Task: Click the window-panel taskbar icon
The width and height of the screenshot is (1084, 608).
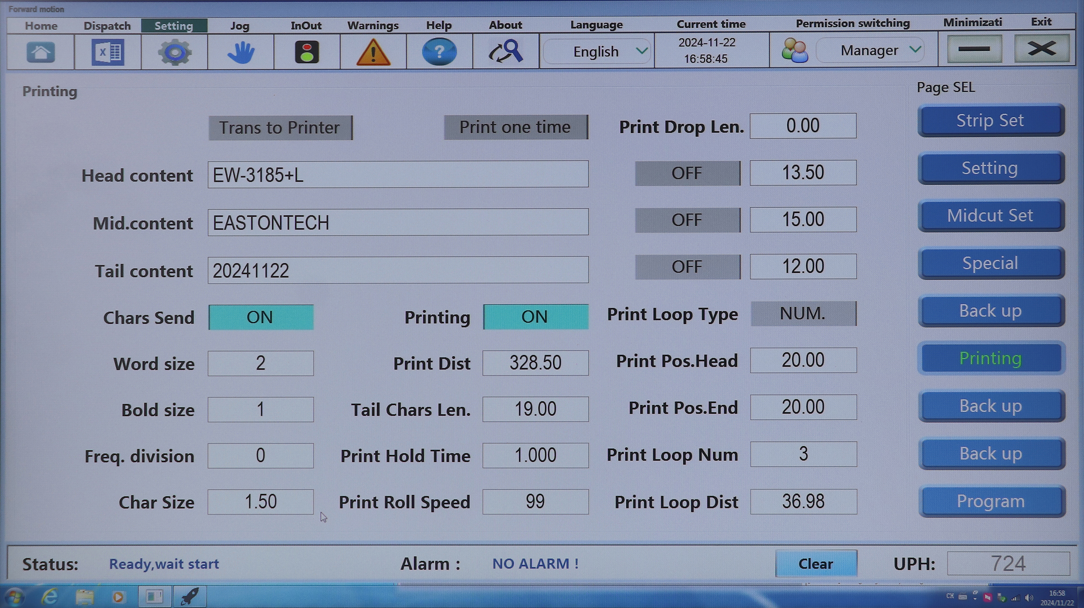Action: pos(154,596)
